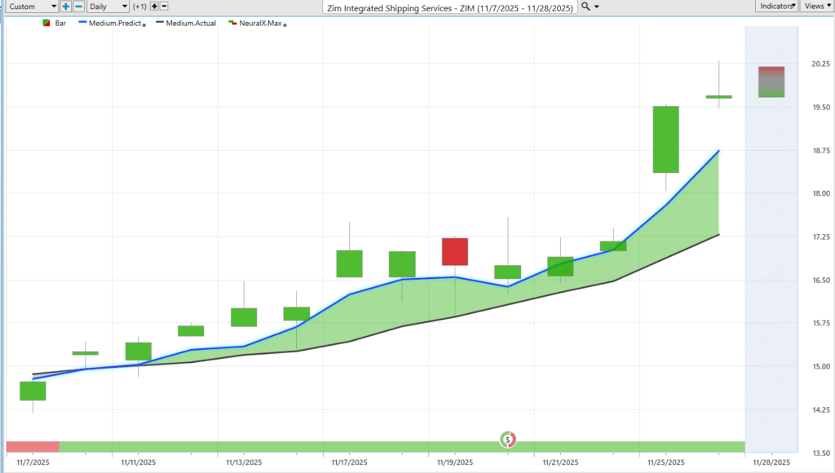
Task: Click the blue minus zoom-out button
Action: point(78,6)
